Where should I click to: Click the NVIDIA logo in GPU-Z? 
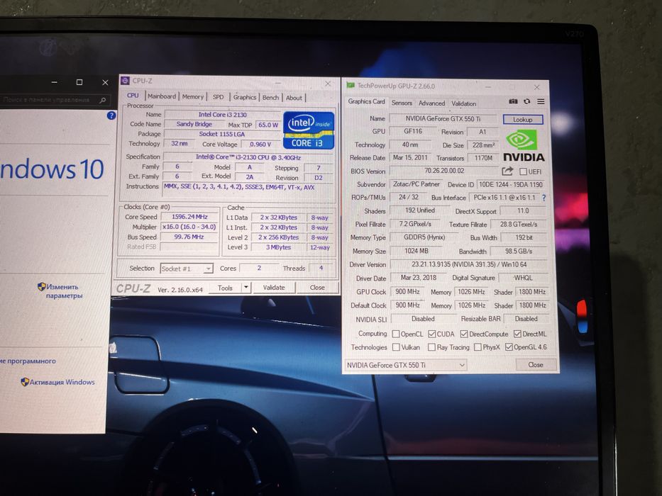click(x=524, y=146)
